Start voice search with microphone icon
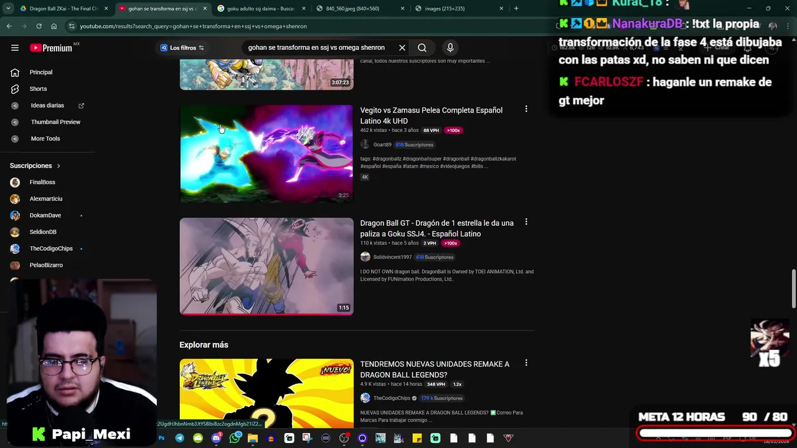This screenshot has width=797, height=448. tap(450, 48)
